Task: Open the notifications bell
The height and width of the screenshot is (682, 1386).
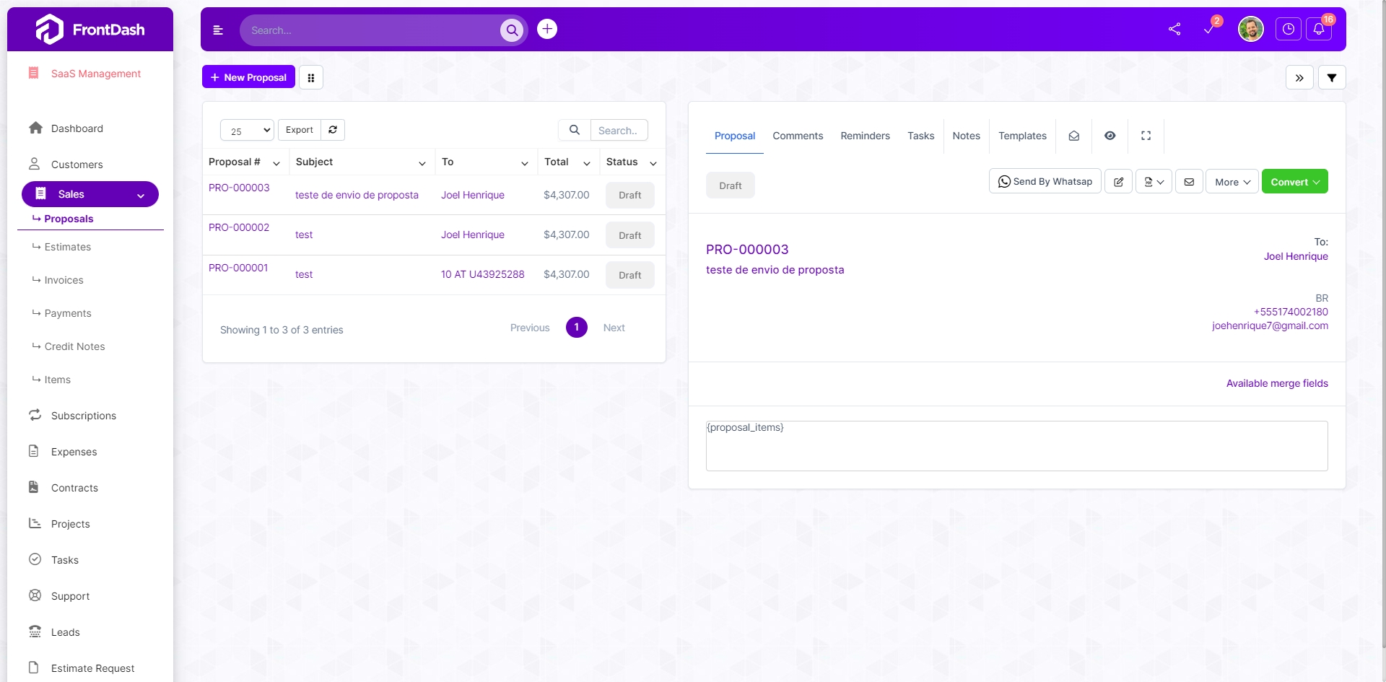Action: (x=1319, y=30)
